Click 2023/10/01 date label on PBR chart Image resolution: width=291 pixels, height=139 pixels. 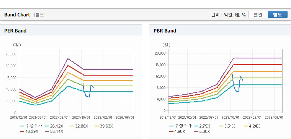[231, 117]
